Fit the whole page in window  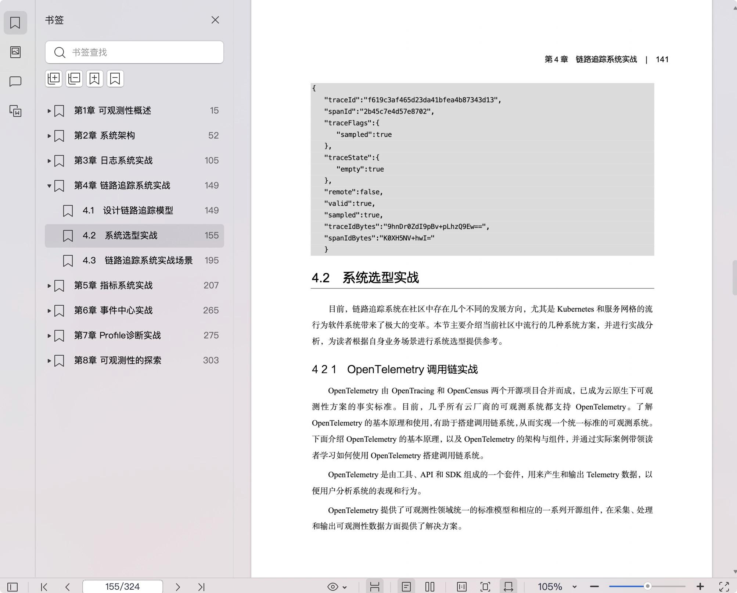(x=485, y=587)
